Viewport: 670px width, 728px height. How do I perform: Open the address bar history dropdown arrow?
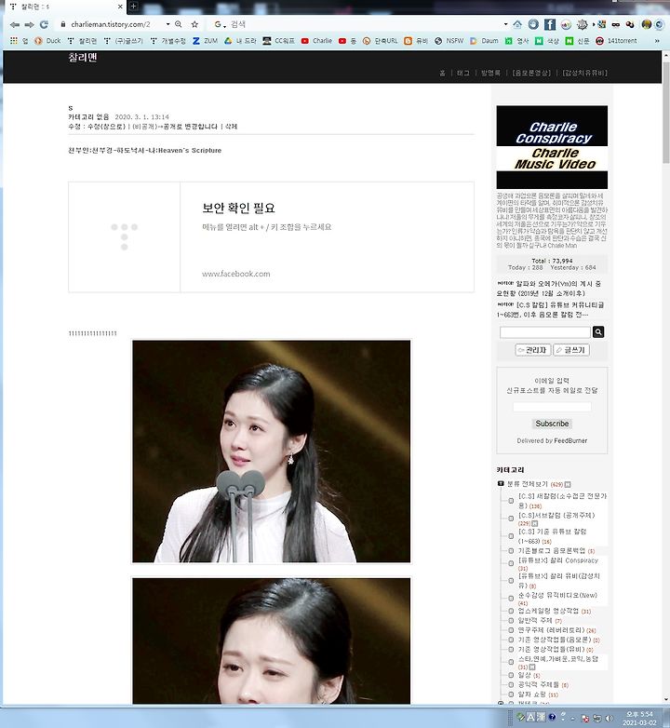[x=167, y=24]
